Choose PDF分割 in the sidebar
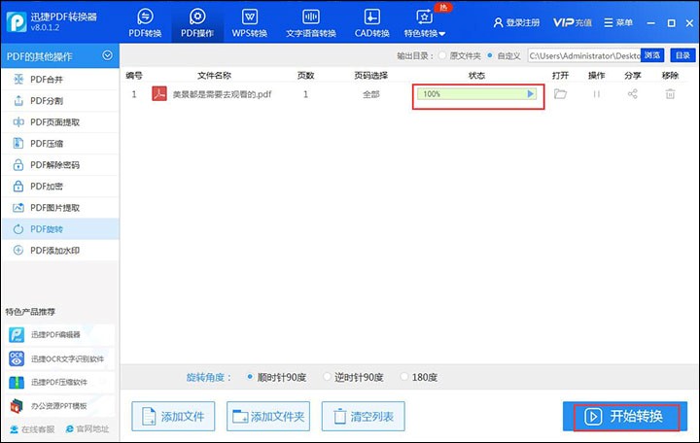 60,101
